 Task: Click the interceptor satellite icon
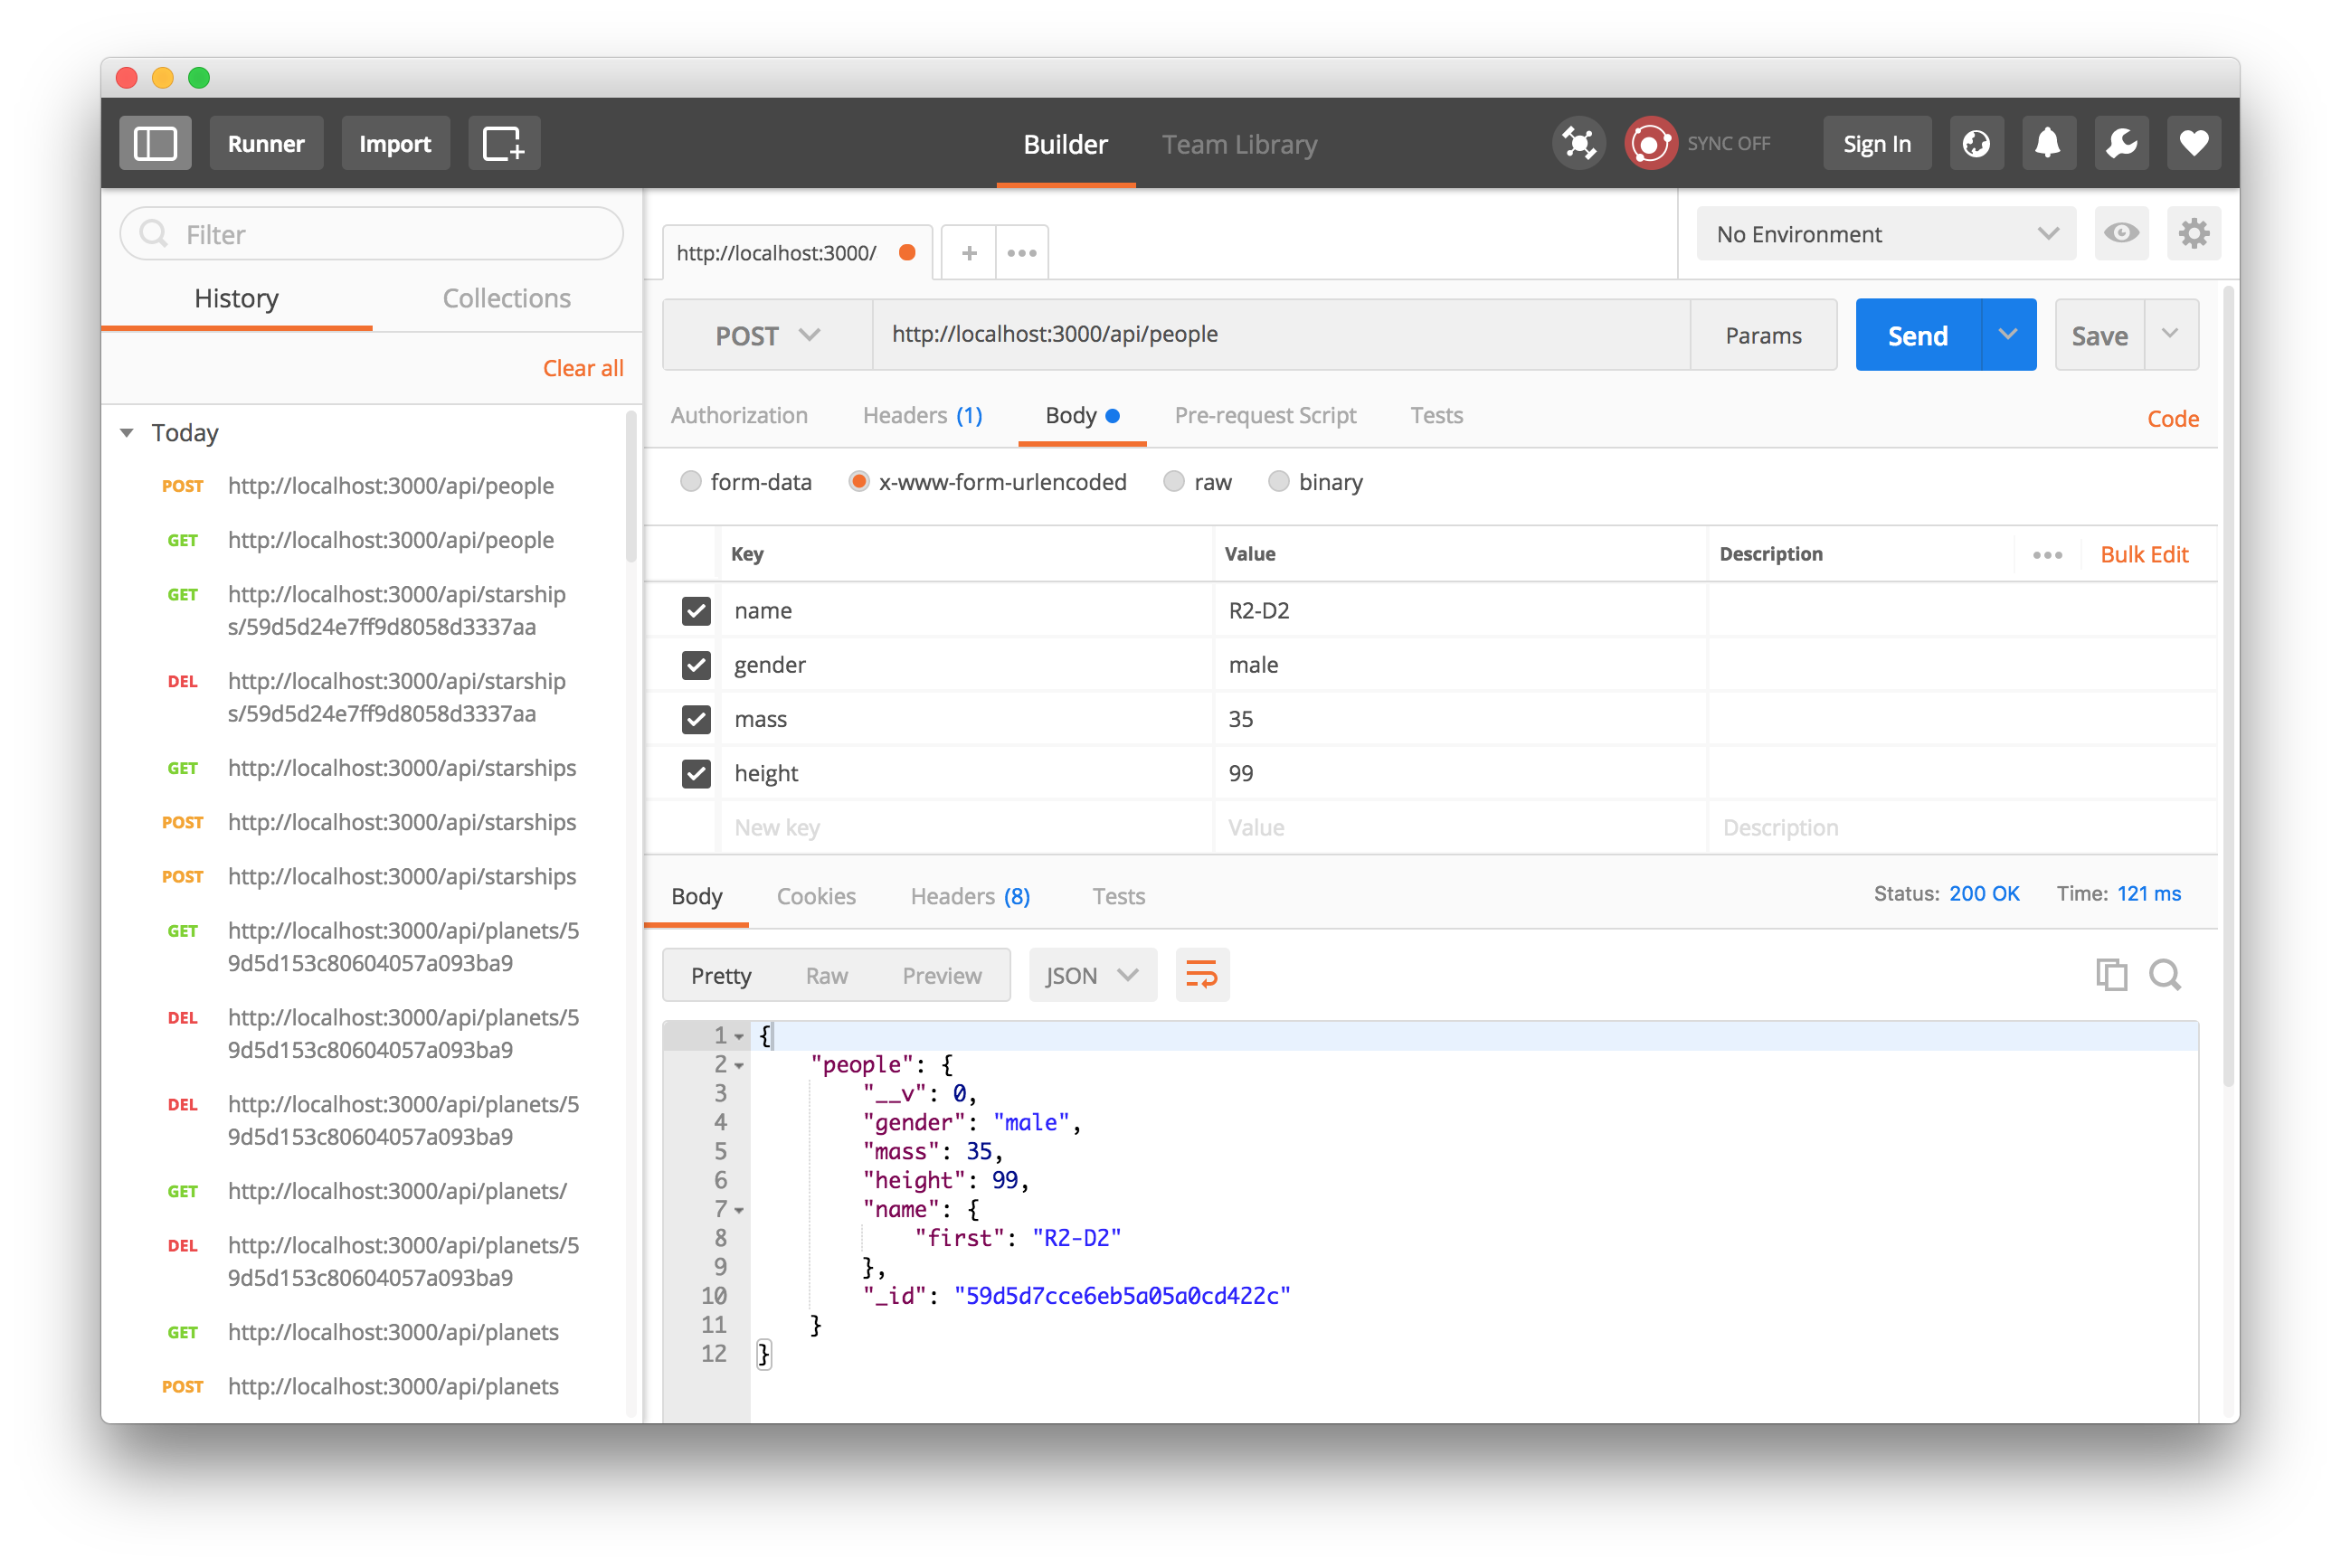click(1578, 144)
